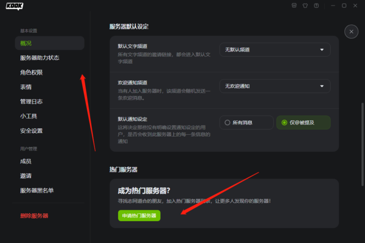Open the 无默认频道 dropdown
365x243 pixels.
[275, 50]
